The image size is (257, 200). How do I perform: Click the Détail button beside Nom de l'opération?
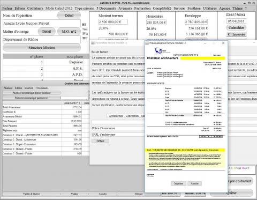coord(69,16)
